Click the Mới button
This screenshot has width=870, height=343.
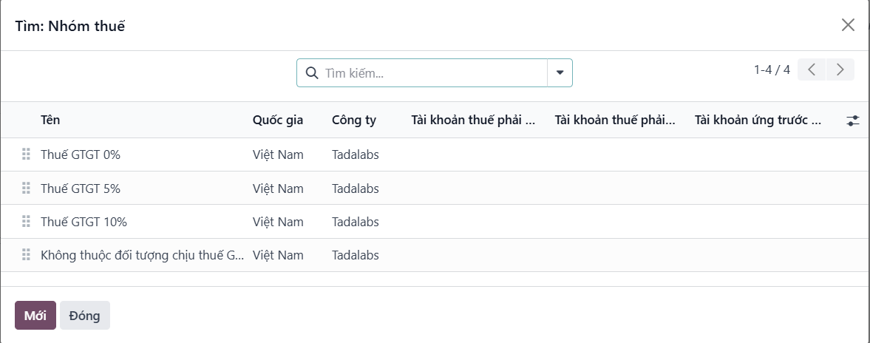point(35,316)
